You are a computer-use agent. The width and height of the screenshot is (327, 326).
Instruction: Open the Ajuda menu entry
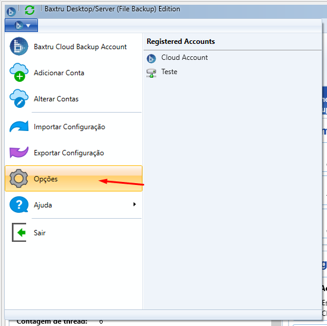(74, 204)
